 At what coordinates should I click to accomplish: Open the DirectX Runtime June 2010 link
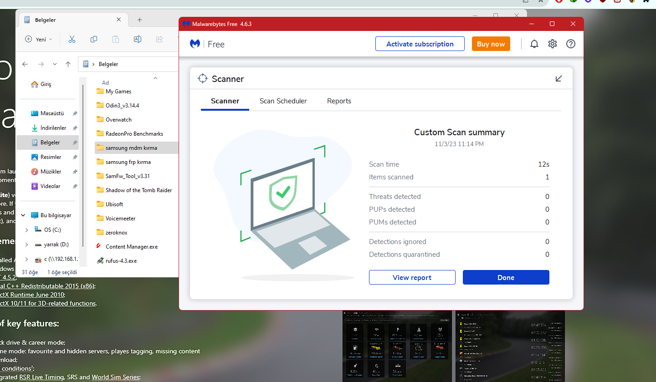coord(32,295)
